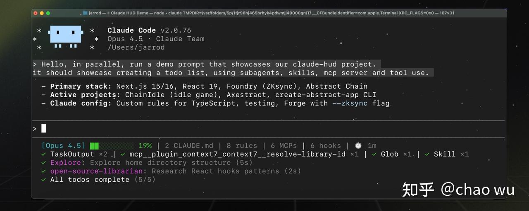Click the Opus 4.5 · Claude Team line

click(156, 39)
